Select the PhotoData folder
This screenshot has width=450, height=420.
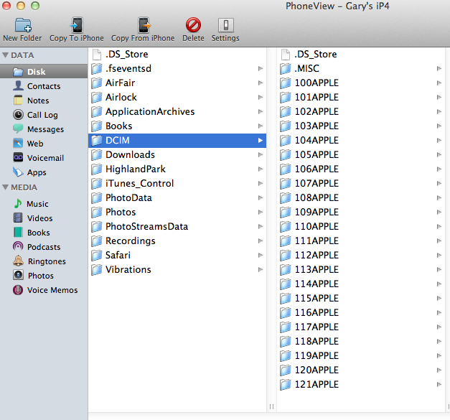177,198
